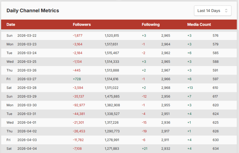Select the Following column header
Viewport: 239px width, 153px height.
pos(151,24)
